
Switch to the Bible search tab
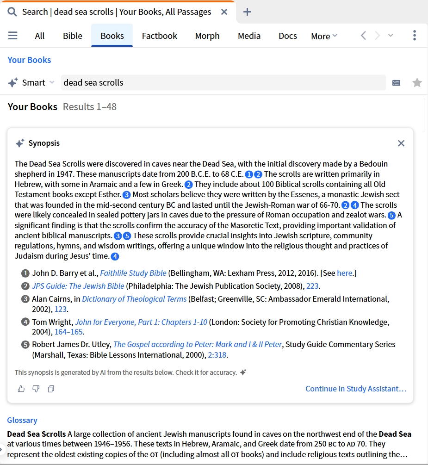click(72, 36)
